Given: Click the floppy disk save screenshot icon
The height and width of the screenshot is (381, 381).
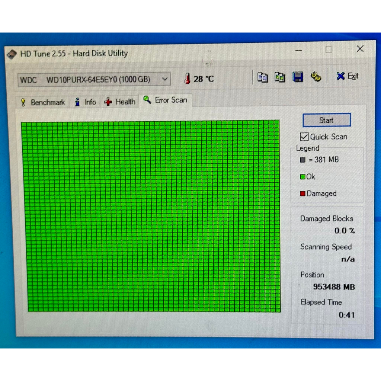Looking at the screenshot, I should pos(298,77).
